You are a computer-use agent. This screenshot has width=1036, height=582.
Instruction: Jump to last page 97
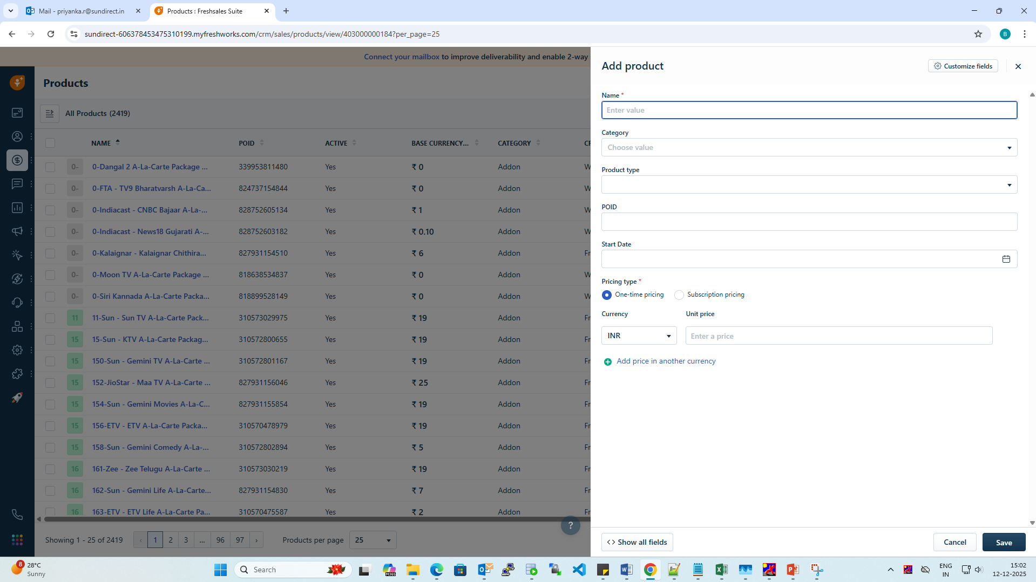(240, 540)
